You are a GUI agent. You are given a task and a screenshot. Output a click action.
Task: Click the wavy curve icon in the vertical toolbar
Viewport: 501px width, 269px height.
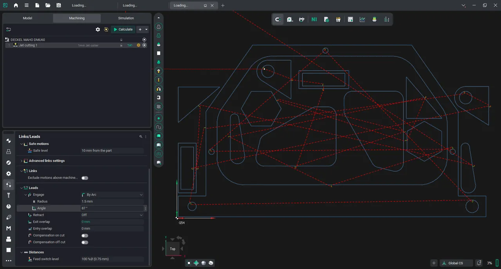click(x=159, y=127)
